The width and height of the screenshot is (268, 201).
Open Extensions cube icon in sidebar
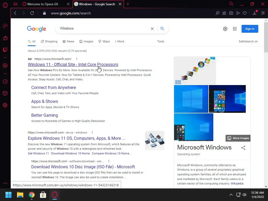pos(5,93)
